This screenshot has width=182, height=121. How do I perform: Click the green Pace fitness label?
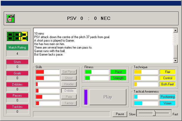point(118,72)
